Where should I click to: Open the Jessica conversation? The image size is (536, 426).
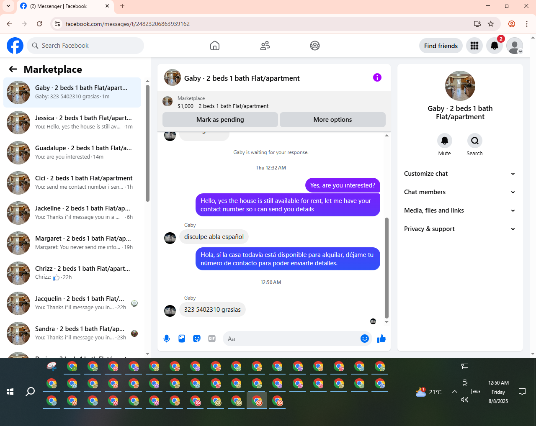pyautogui.click(x=72, y=122)
